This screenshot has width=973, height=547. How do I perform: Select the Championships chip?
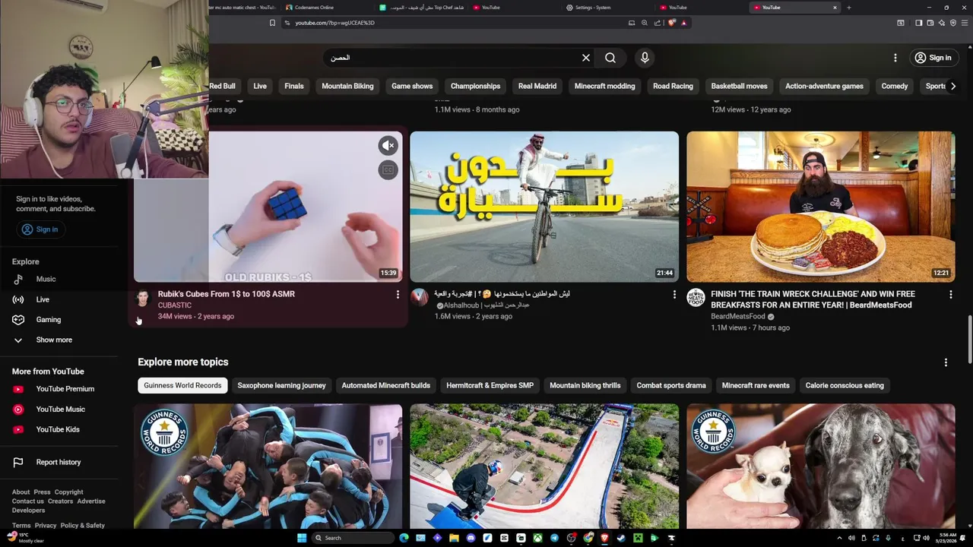(475, 86)
